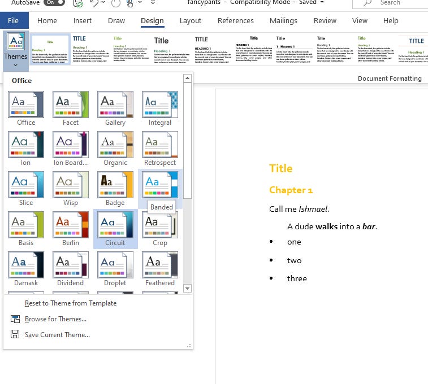This screenshot has width=428, height=384.
Task: Click the scroll down arrow in themes gallery
Action: pos(187,288)
